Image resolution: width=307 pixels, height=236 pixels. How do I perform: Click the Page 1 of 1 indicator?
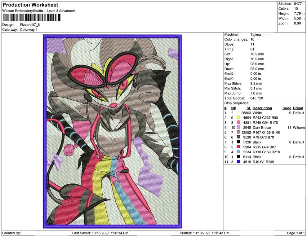pyautogui.click(x=296, y=233)
